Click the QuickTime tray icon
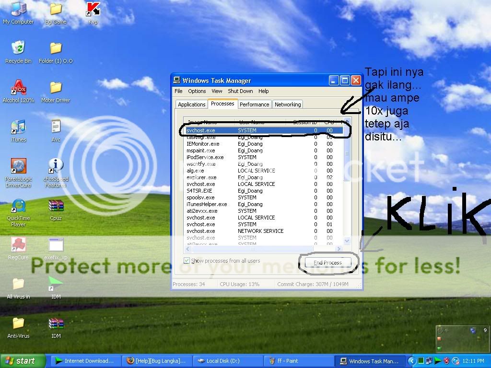 click(456, 361)
